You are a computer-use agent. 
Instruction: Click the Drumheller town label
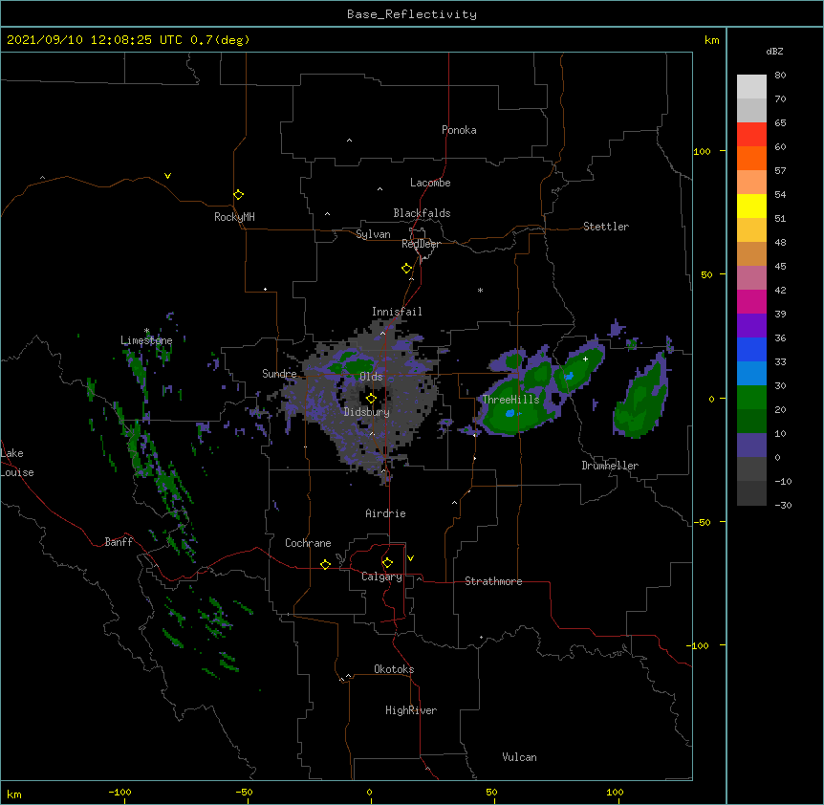[610, 466]
